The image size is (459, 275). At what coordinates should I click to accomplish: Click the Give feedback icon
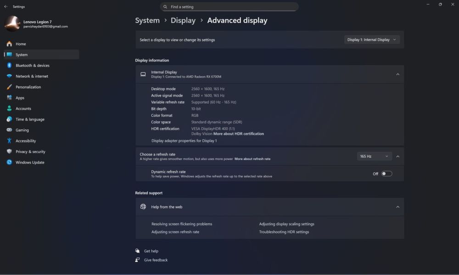click(x=137, y=260)
